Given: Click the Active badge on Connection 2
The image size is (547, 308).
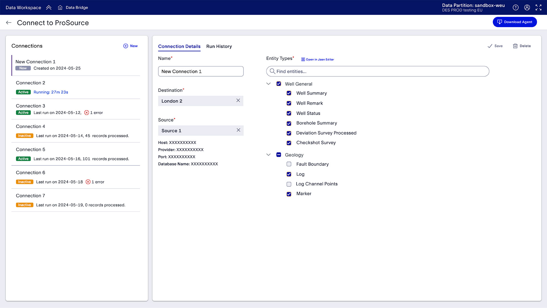Looking at the screenshot, I should pyautogui.click(x=23, y=92).
